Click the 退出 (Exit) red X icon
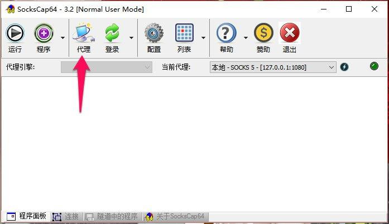The image size is (389, 224). (290, 34)
